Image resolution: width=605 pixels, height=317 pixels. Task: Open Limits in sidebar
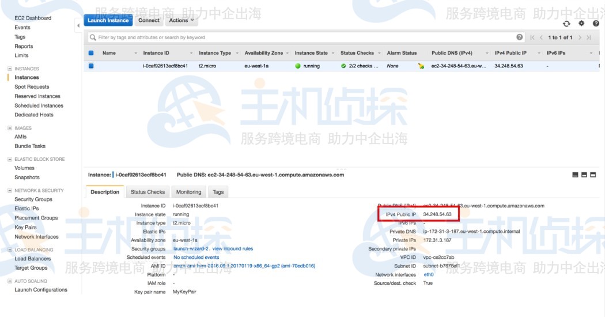click(x=22, y=55)
